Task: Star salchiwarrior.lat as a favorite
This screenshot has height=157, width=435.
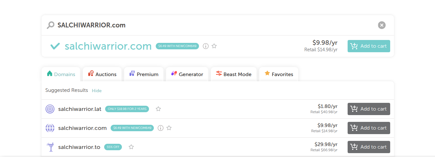Action: tap(158, 109)
